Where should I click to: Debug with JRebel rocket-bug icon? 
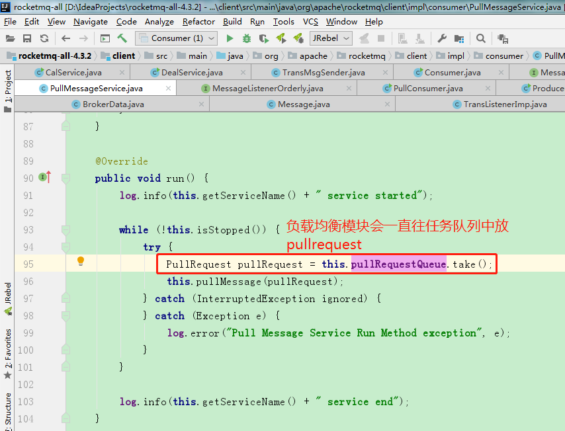pos(298,38)
